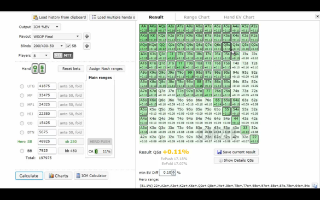Screen dimensions: 320x200
Task: Select the MP1 radio button
Action: (x=22, y=104)
